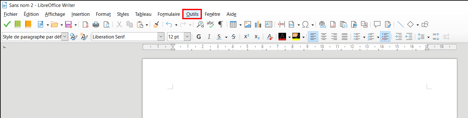Insert a comment with speech bubble icon
The height and width of the screenshot is (118, 468).
(x=377, y=24)
